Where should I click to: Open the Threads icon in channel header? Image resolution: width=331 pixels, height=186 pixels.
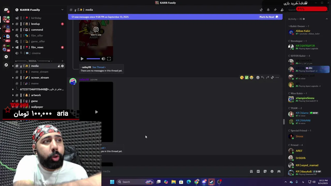(x=261, y=10)
